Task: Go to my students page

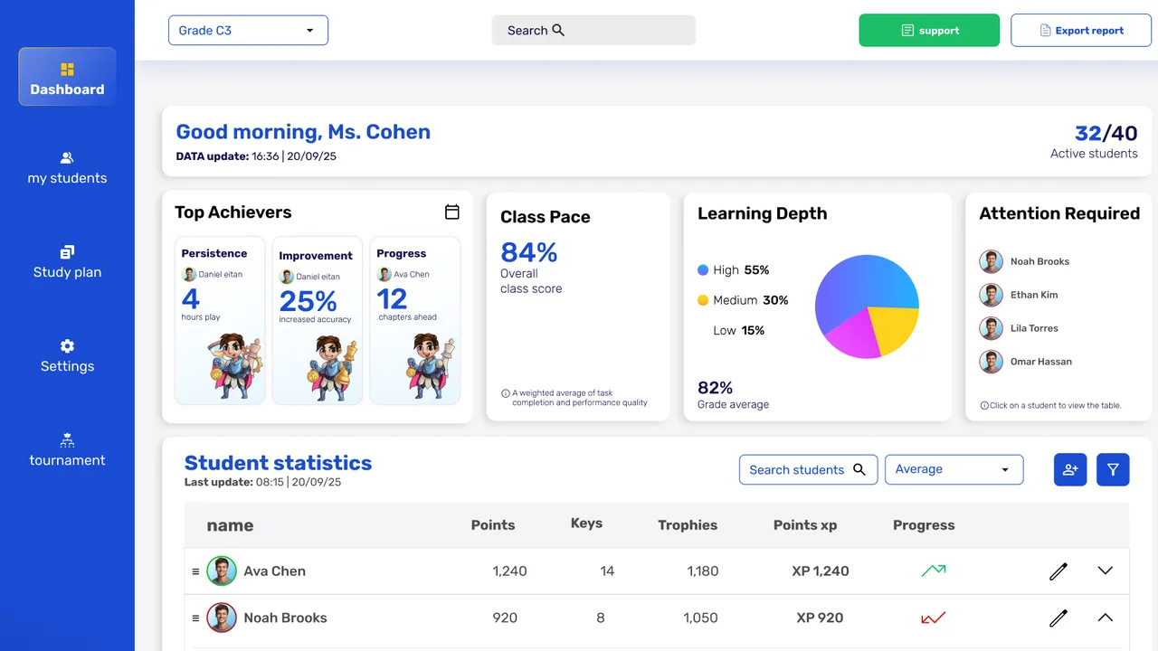Action: (67, 169)
